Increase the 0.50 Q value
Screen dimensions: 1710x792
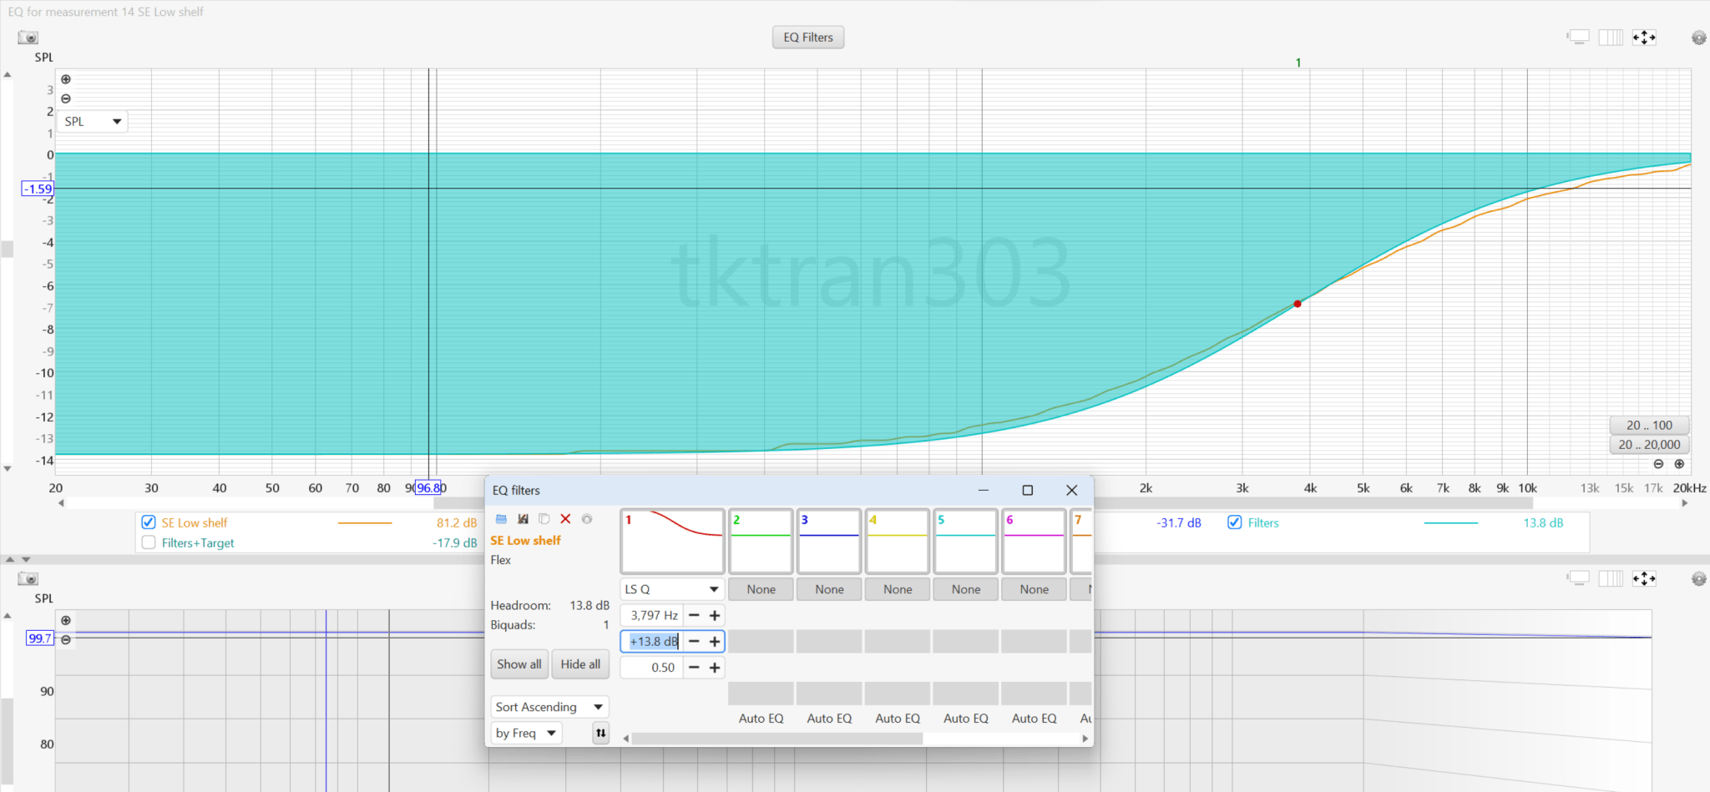coord(715,667)
